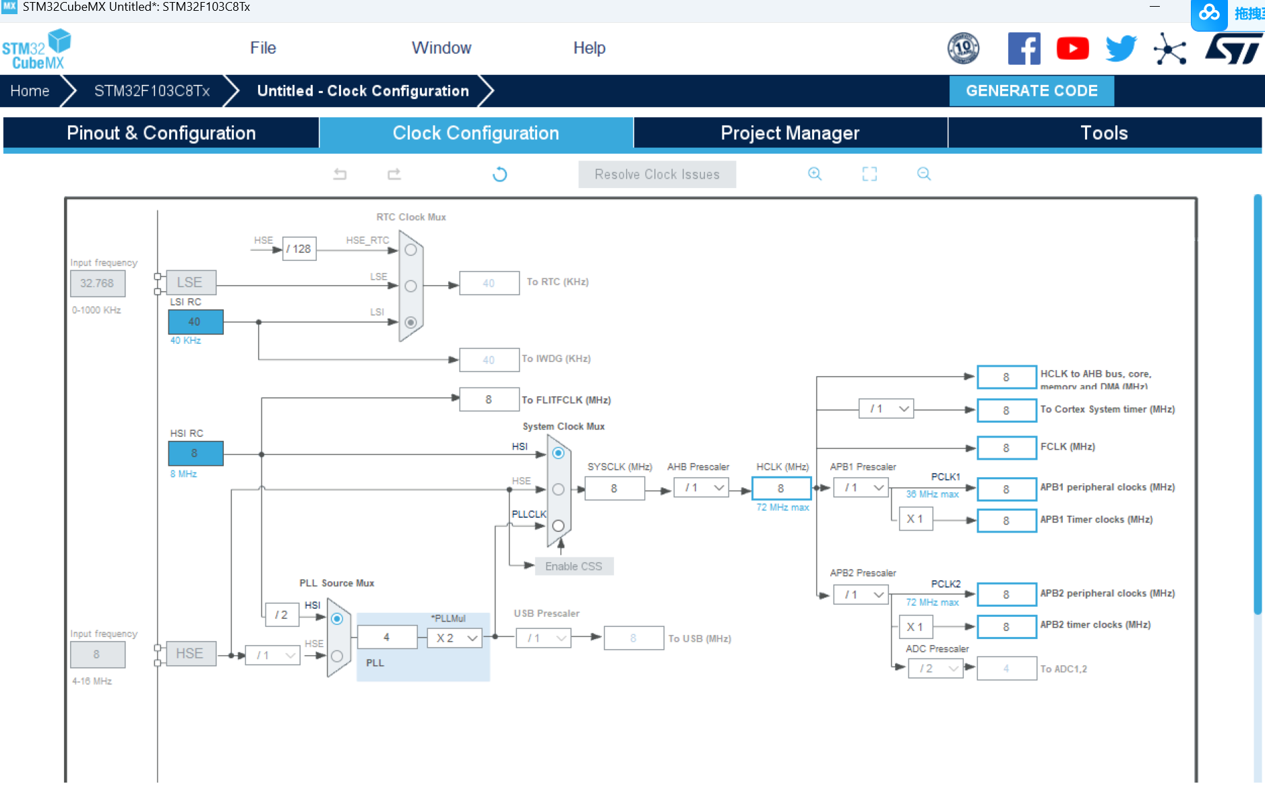Screen dimensions: 1265x788
Task: Click the cloud drag-upload icon
Action: tap(1209, 13)
